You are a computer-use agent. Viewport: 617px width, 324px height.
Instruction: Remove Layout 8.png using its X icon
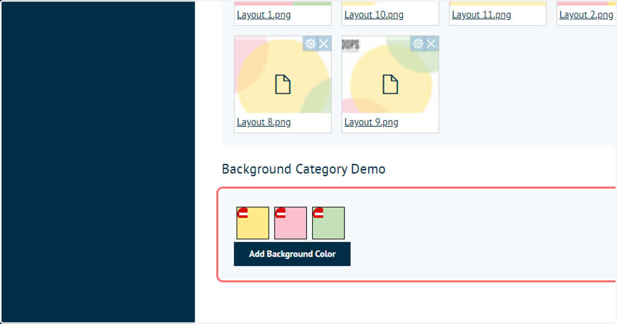pos(324,44)
